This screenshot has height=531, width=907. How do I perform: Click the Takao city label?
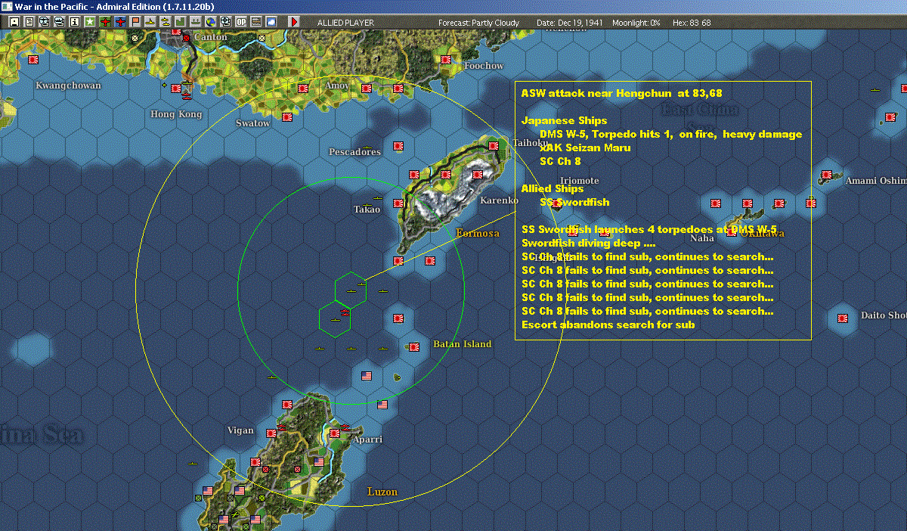[x=367, y=210]
